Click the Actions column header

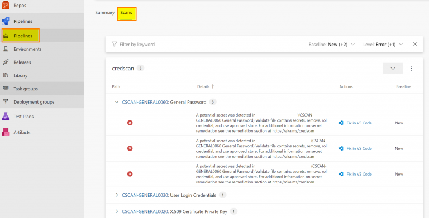pyautogui.click(x=346, y=86)
